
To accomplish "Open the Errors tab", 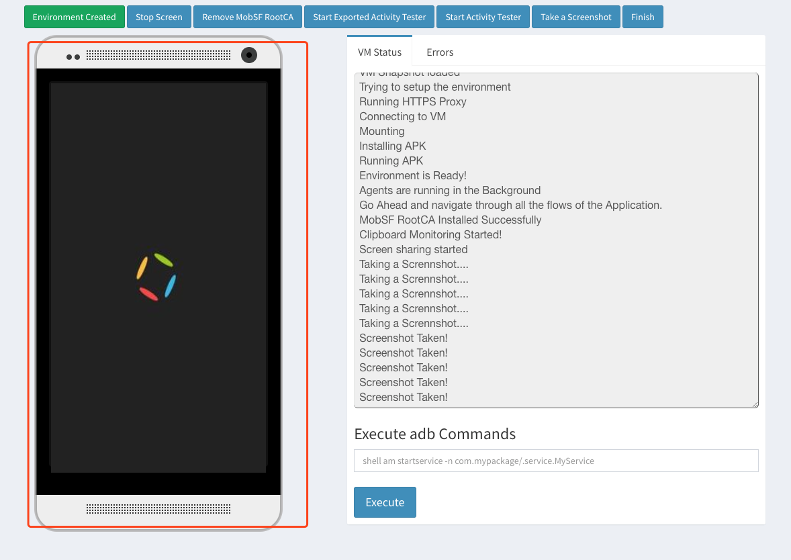I will [x=440, y=52].
